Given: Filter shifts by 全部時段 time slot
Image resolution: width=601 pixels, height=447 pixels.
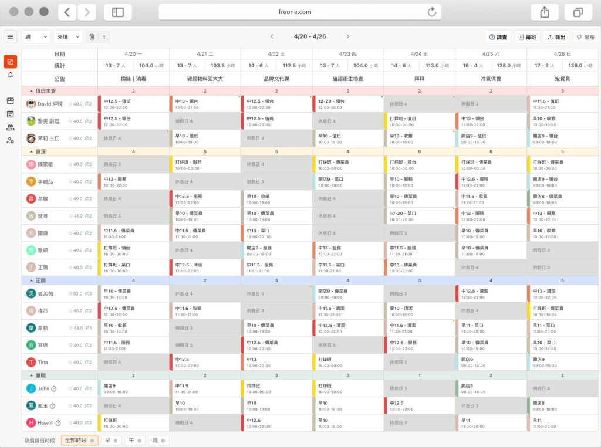Looking at the screenshot, I should [79, 440].
